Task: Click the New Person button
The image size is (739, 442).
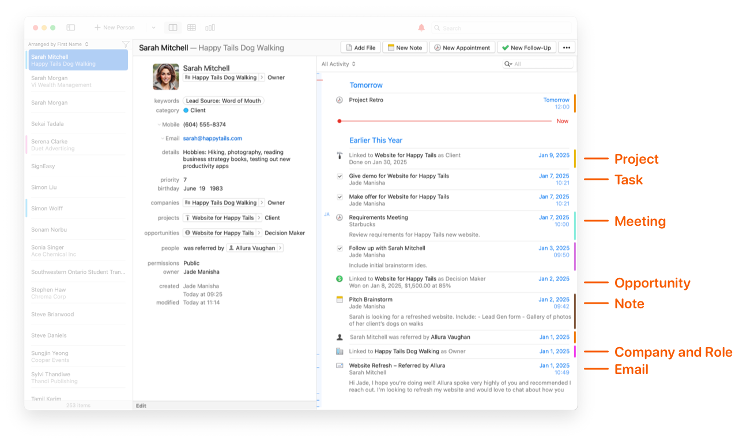Action: (x=115, y=27)
